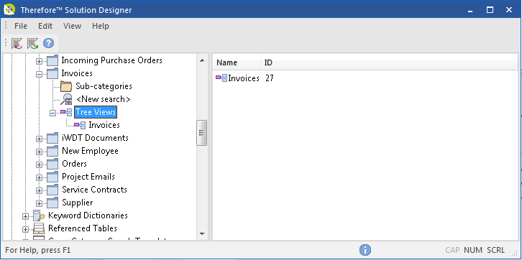Click the Invoices tree view icon under Tree Views
This screenshot has height=260, width=522.
click(80, 125)
